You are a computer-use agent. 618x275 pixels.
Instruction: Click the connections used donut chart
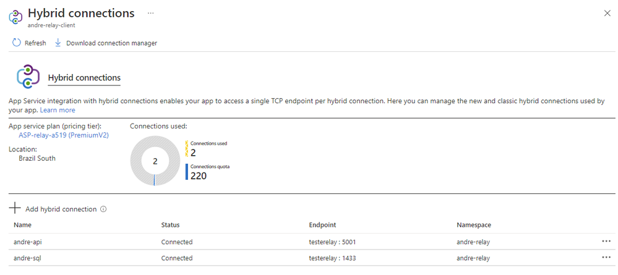coord(155,161)
